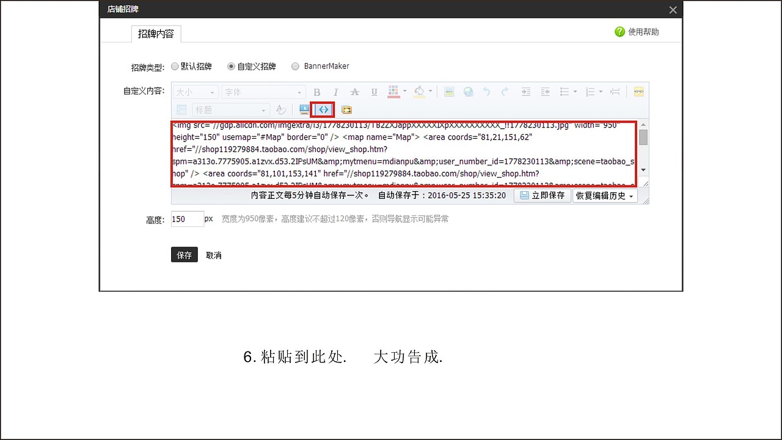Close the 店铺招牌 dialog
This screenshot has height=440, width=782.
(673, 10)
